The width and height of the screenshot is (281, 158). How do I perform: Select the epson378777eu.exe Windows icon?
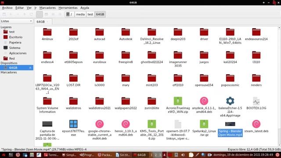(x=73, y=124)
